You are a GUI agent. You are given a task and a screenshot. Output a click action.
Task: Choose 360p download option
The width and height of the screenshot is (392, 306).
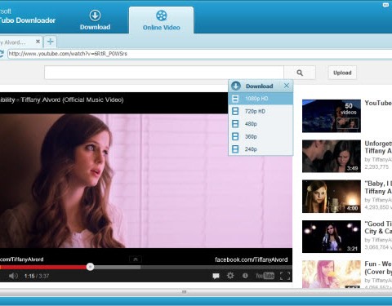coord(261,136)
